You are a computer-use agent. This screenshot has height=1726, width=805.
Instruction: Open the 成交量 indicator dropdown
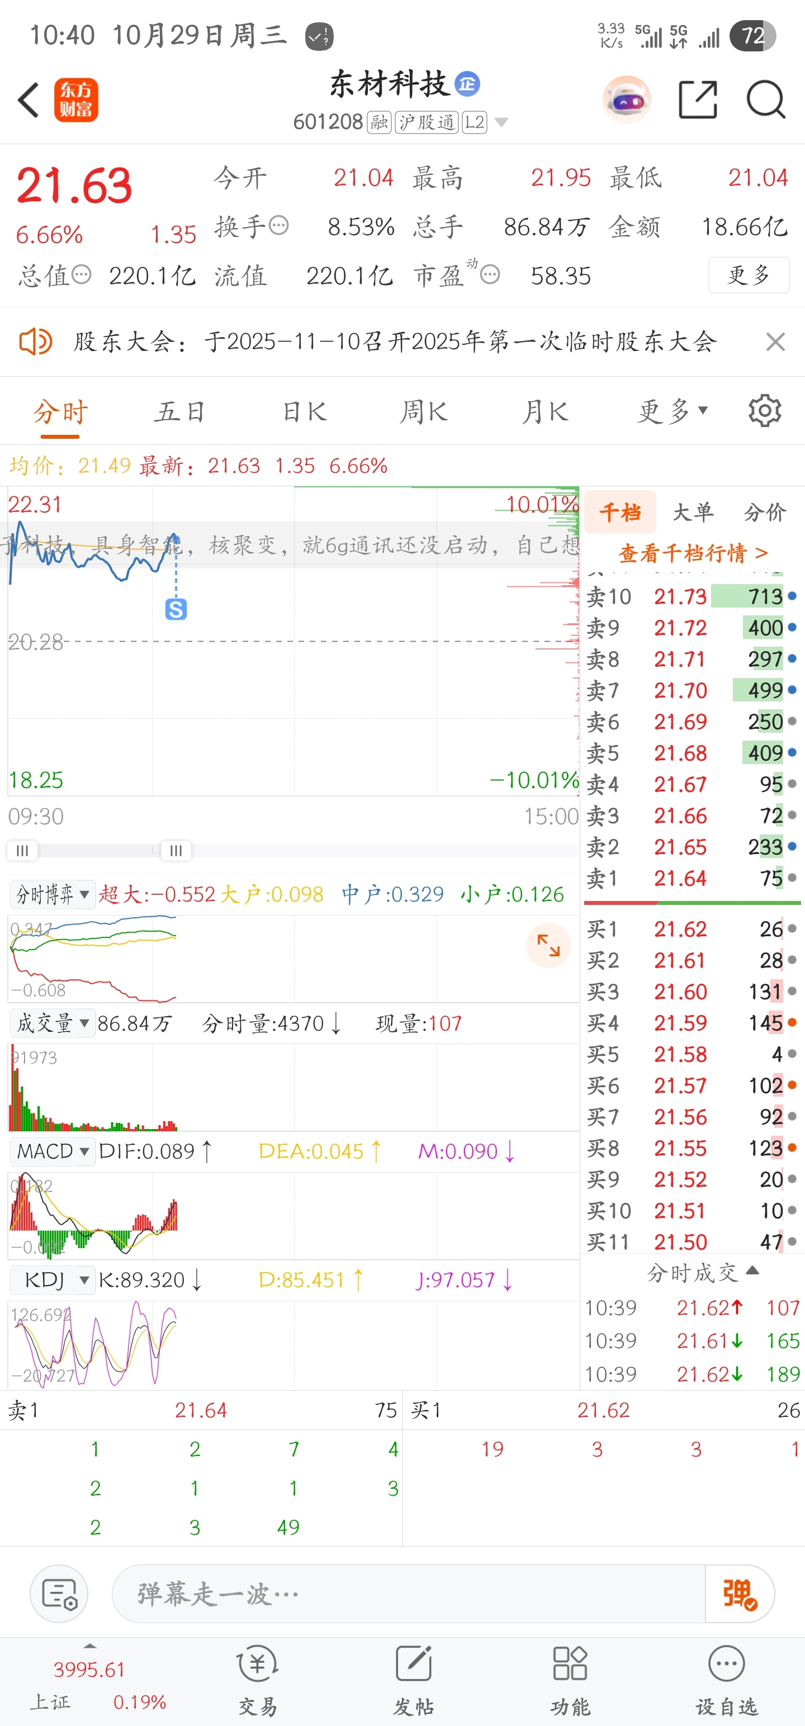coord(53,1023)
